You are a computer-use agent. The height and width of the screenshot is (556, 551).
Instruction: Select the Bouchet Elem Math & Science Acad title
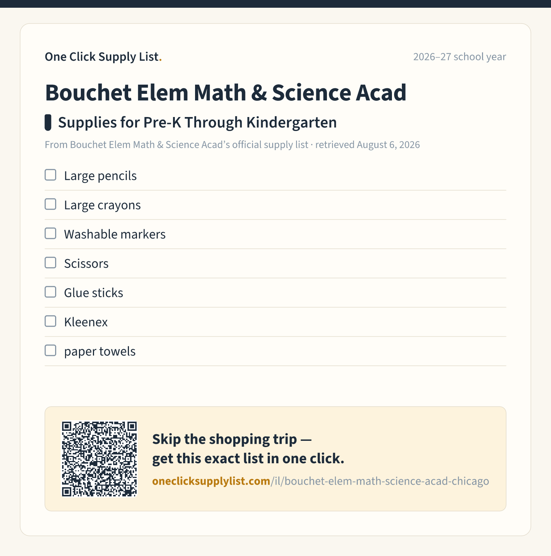[226, 92]
